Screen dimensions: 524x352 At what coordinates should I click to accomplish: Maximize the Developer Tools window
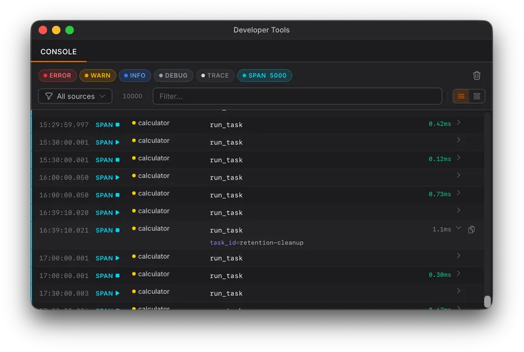point(70,30)
